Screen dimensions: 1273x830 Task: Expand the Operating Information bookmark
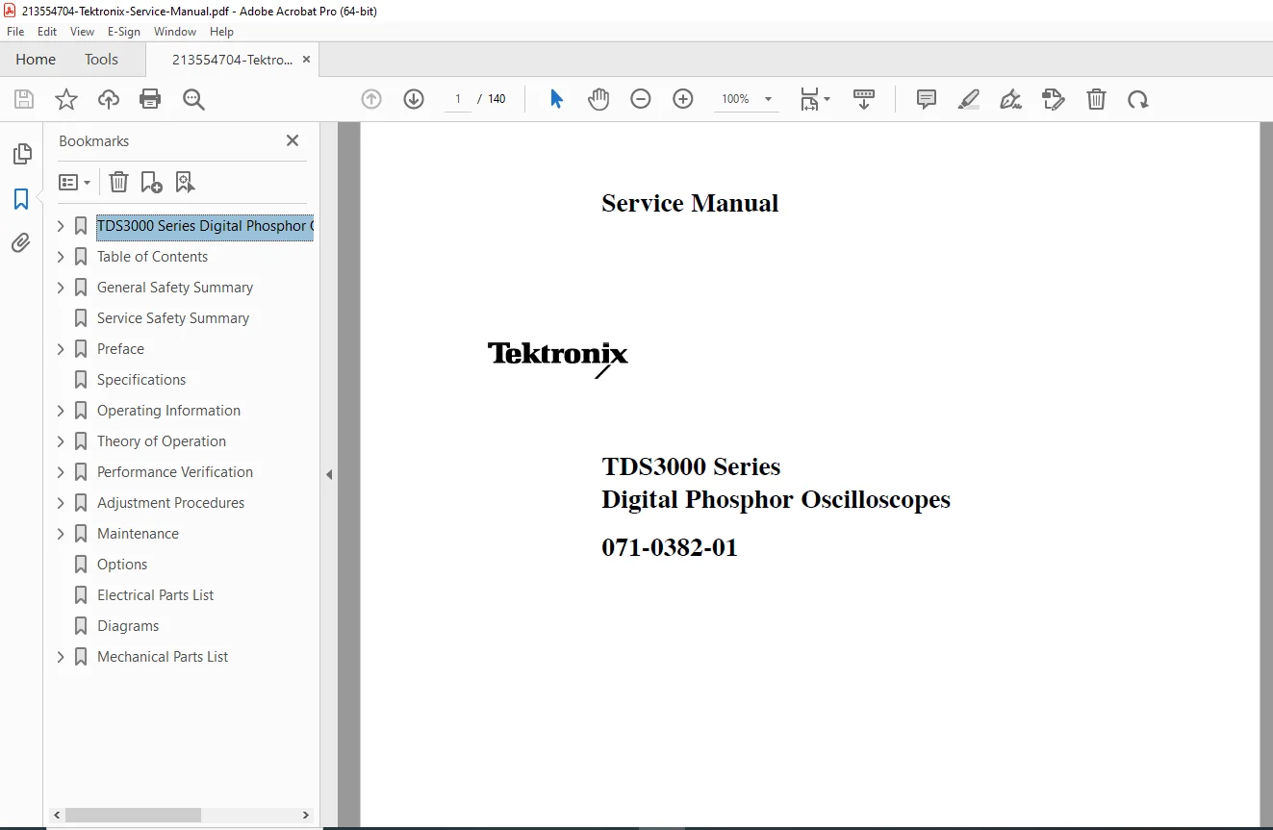click(x=61, y=411)
